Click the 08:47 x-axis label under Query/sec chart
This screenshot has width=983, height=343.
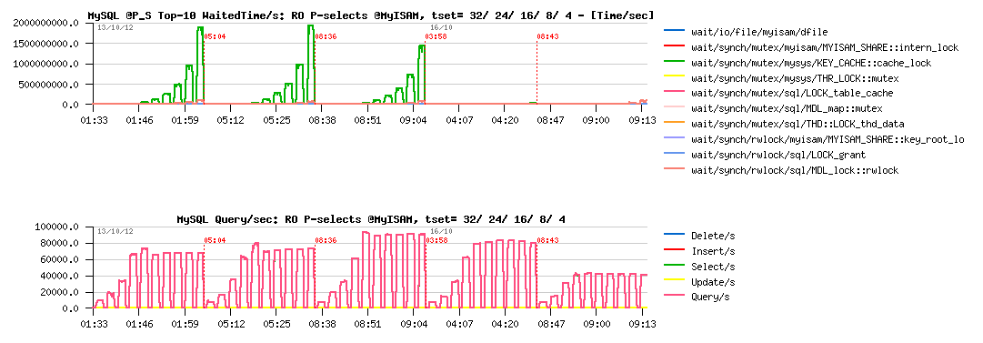click(552, 325)
